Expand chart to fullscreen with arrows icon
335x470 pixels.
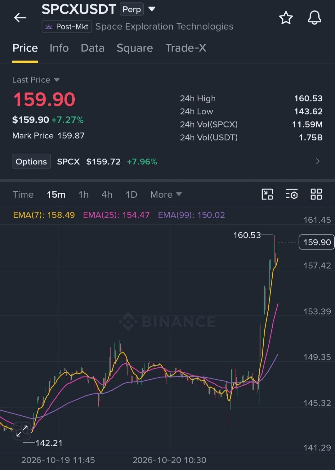pyautogui.click(x=22, y=431)
